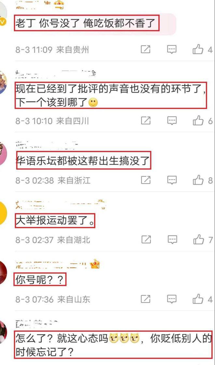Reply to the 8-3 02:38 Zhejiang comment

(172, 180)
